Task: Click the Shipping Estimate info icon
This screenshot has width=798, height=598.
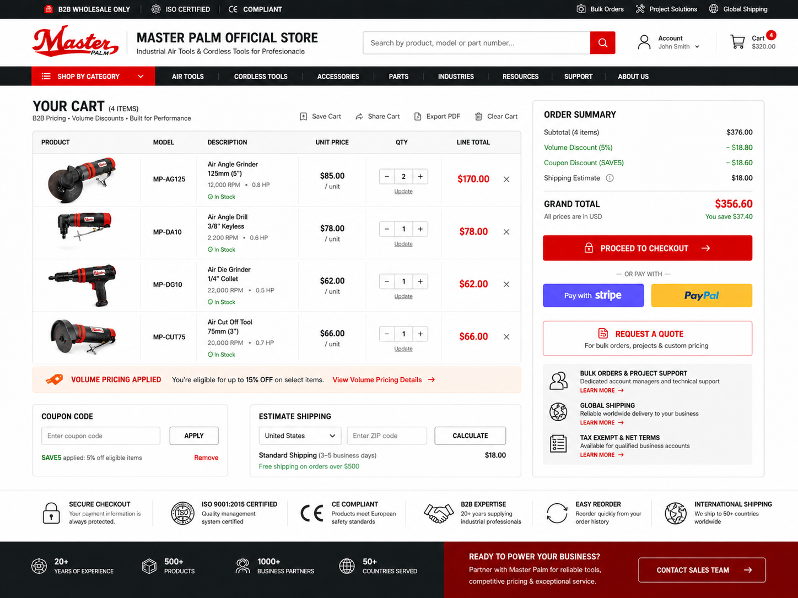Action: coord(610,178)
